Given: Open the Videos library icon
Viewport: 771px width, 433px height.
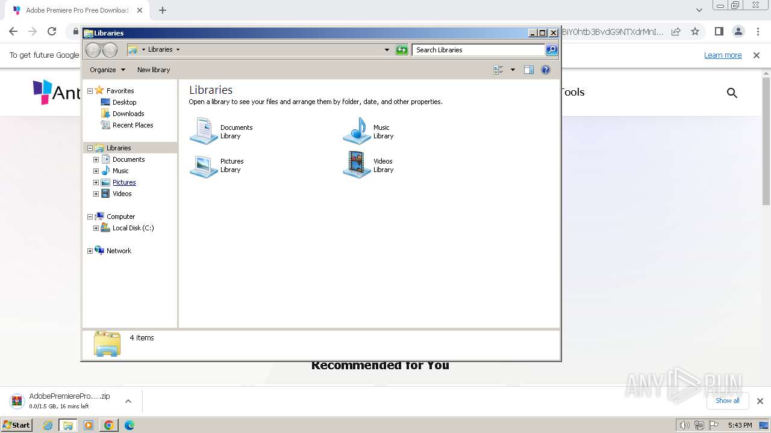Looking at the screenshot, I should pos(357,165).
